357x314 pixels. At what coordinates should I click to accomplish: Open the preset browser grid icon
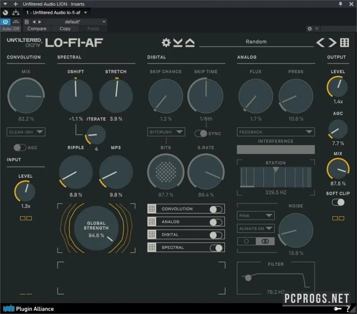(x=344, y=42)
